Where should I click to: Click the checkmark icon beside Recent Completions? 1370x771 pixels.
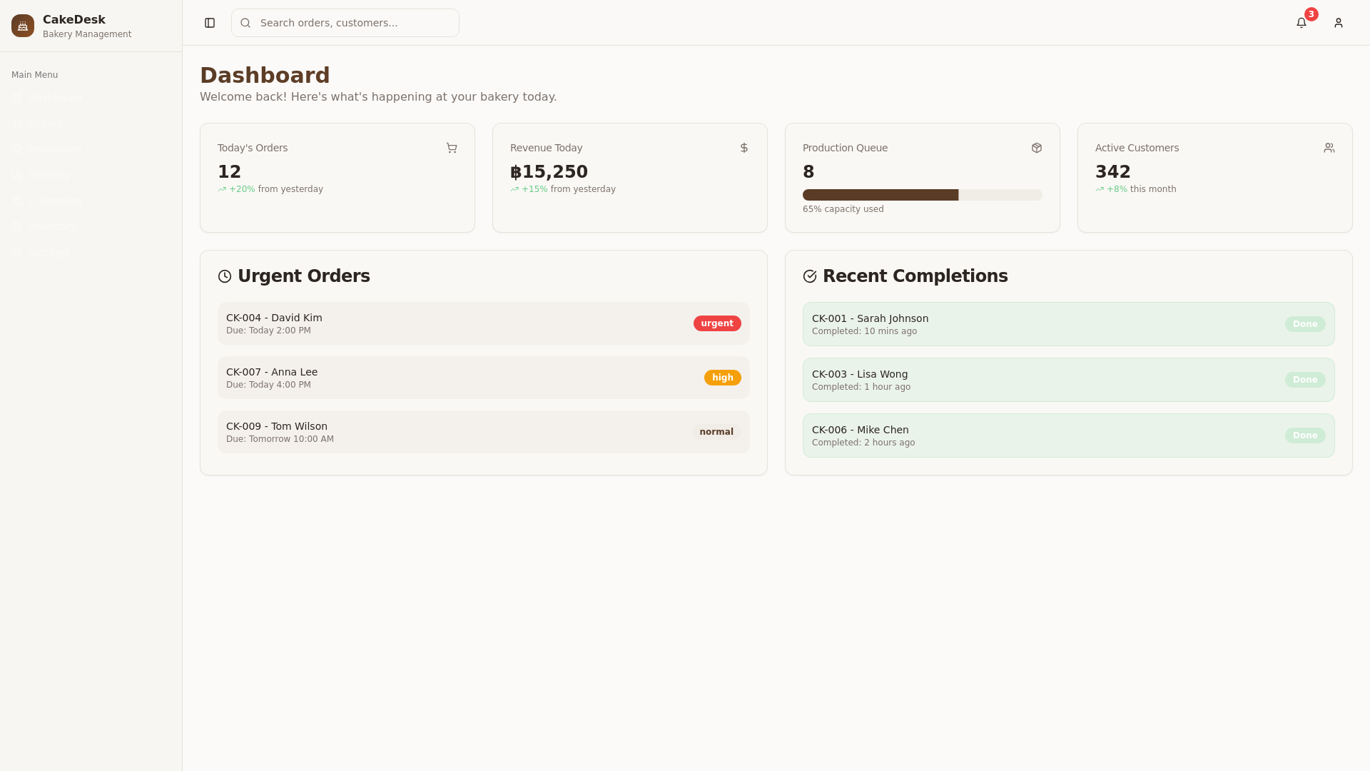click(x=810, y=276)
